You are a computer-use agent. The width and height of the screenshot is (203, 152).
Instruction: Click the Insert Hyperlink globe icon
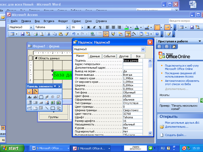click(92, 34)
